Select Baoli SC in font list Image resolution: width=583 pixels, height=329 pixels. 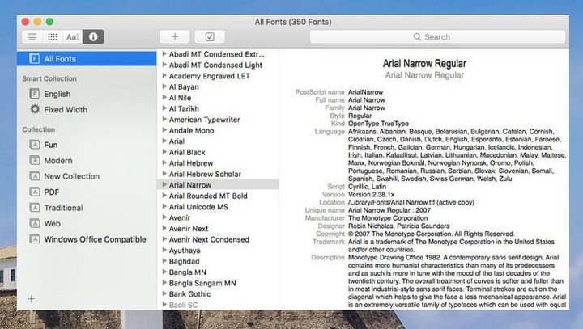click(183, 305)
